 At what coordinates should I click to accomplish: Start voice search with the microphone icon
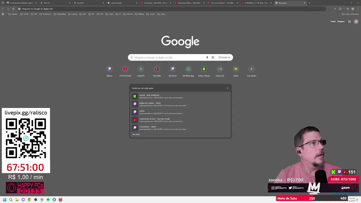pos(207,58)
